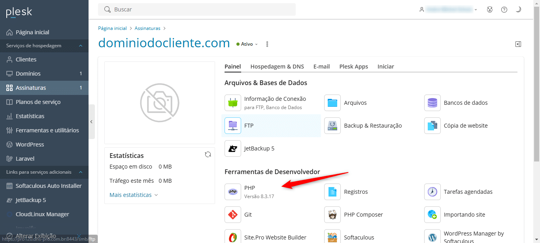Click the help question mark icon
Screen dimensions: 540x243
(x=504, y=9)
